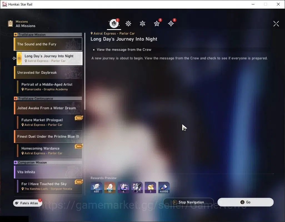Image resolution: width=285 pixels, height=222 pixels.
Task: Click the New badge on For I Have Touched the Sky
Action: (79, 182)
